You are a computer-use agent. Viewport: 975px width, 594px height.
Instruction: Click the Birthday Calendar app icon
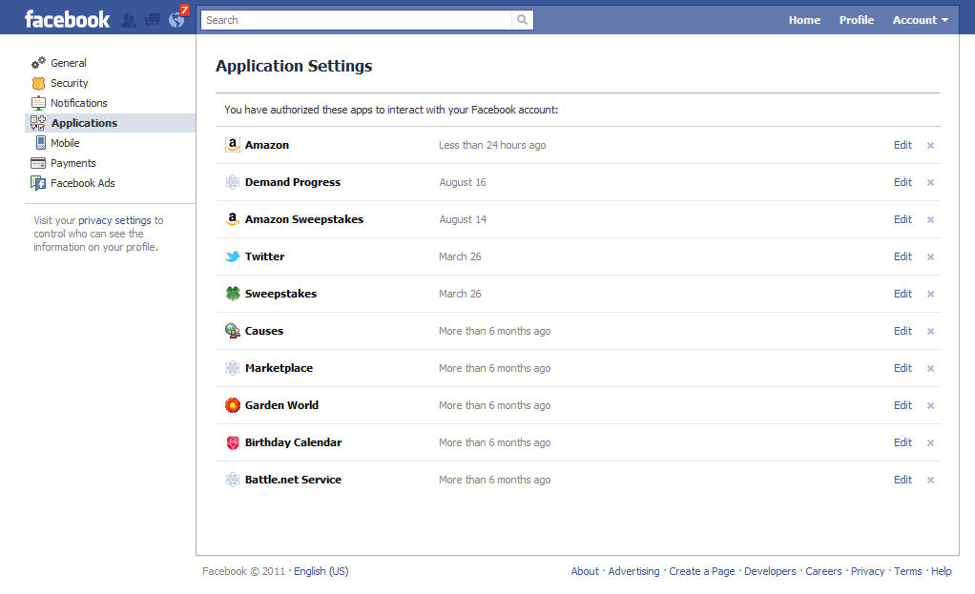point(233,442)
